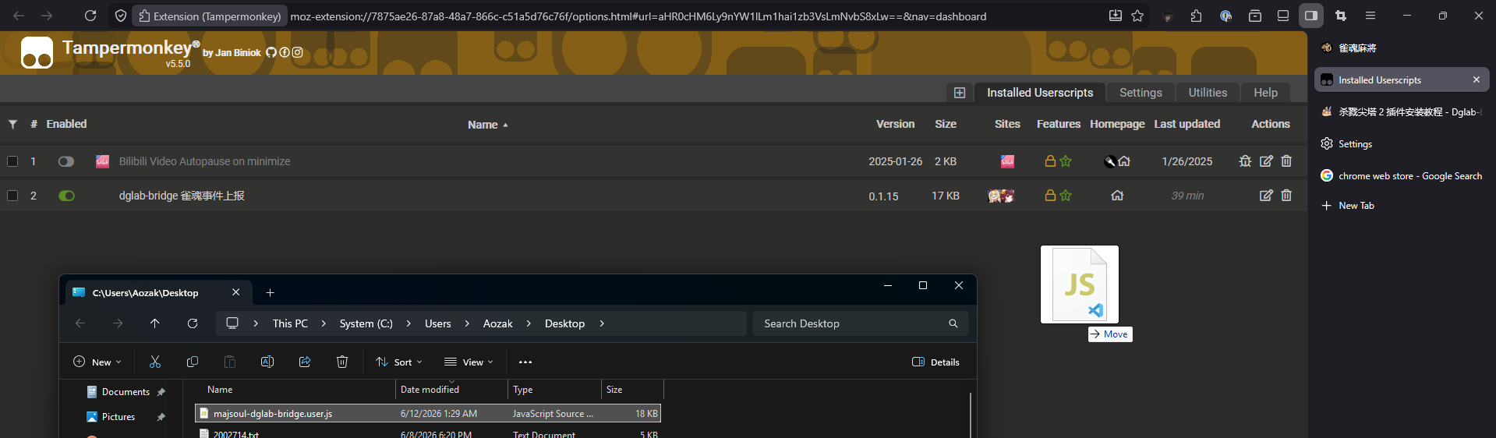Close the C:\Users\Aozak\Desktop Explorer tab
This screenshot has height=438, width=1496.
point(236,293)
